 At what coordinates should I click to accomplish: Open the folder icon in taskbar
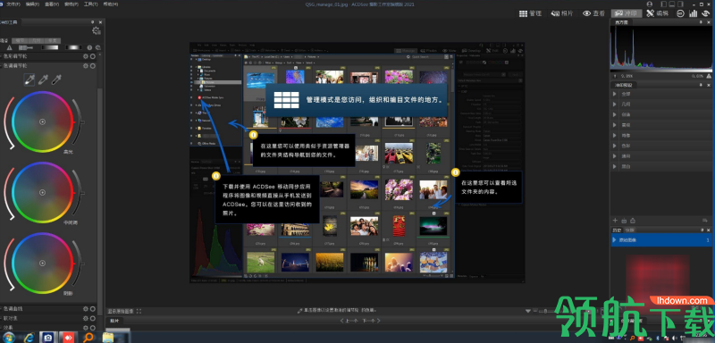107,337
